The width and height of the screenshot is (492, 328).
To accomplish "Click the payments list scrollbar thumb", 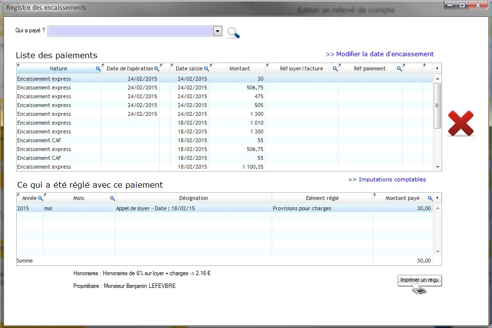I will click(x=438, y=106).
